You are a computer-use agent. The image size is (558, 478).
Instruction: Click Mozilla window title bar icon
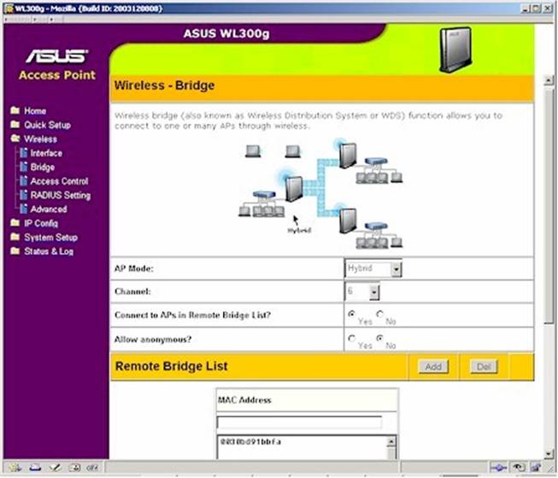[9, 9]
